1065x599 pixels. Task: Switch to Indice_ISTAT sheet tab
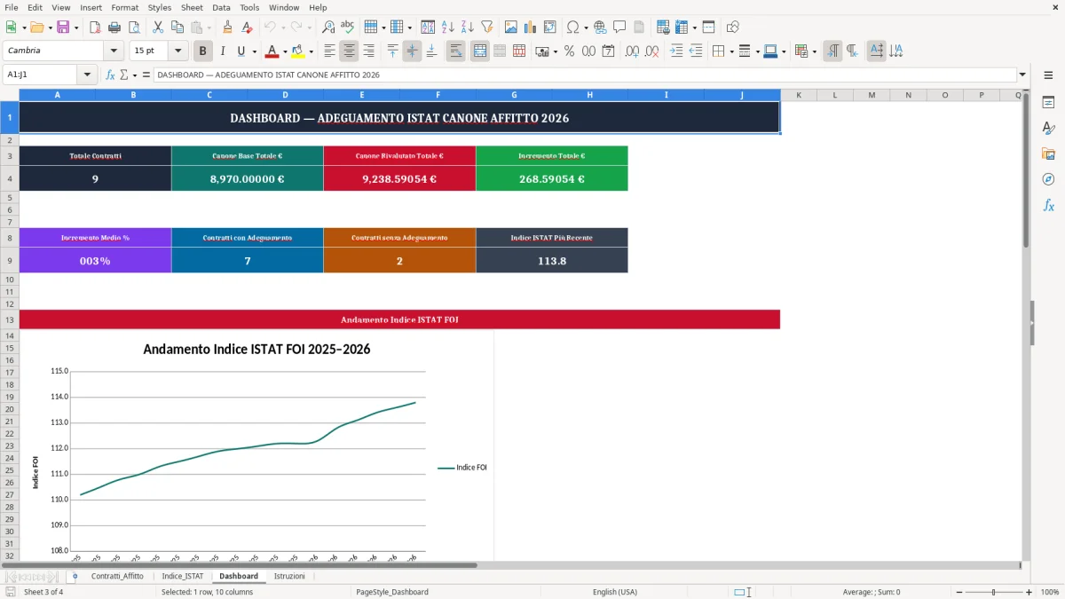182,576
